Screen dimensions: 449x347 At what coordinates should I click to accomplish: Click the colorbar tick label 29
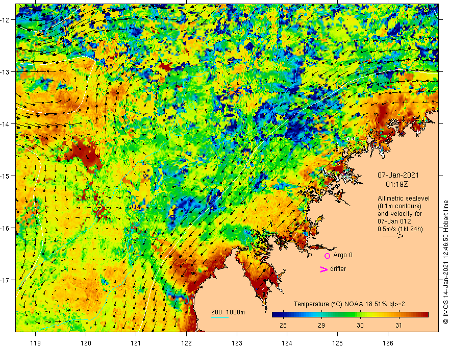pyautogui.click(x=321, y=325)
